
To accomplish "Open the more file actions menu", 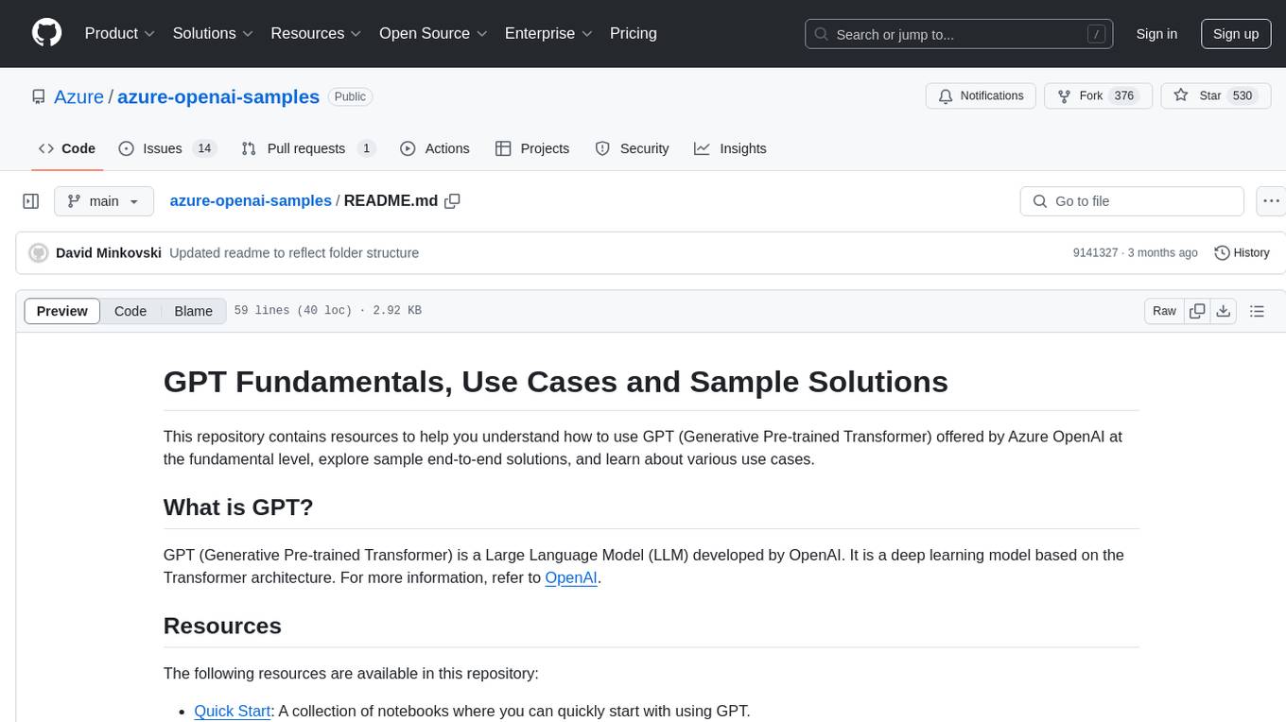I will [x=1271, y=201].
